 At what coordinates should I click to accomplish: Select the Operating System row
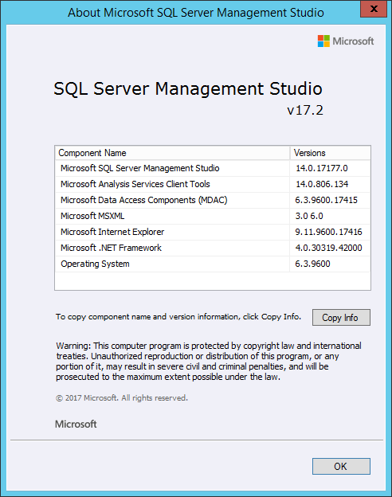(x=213, y=264)
